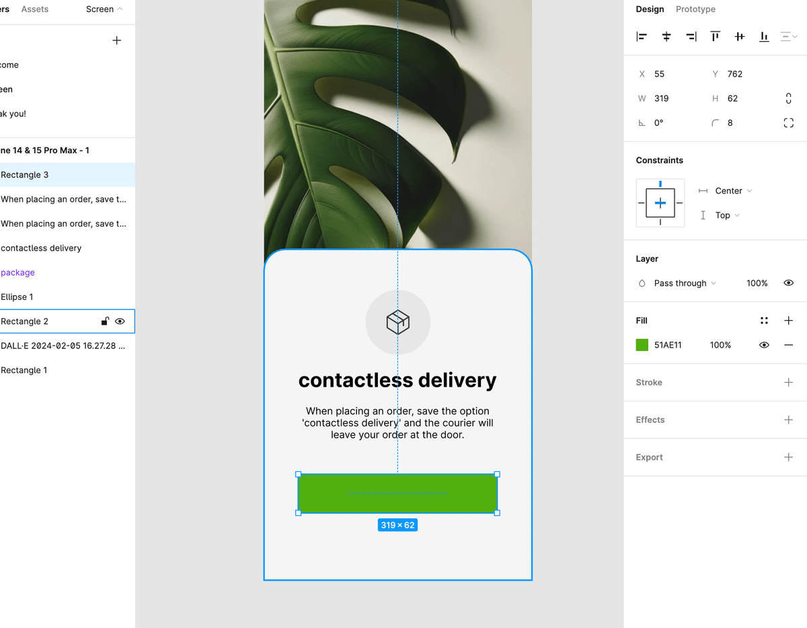
Task: Click the green fill color swatch
Action: (x=642, y=345)
